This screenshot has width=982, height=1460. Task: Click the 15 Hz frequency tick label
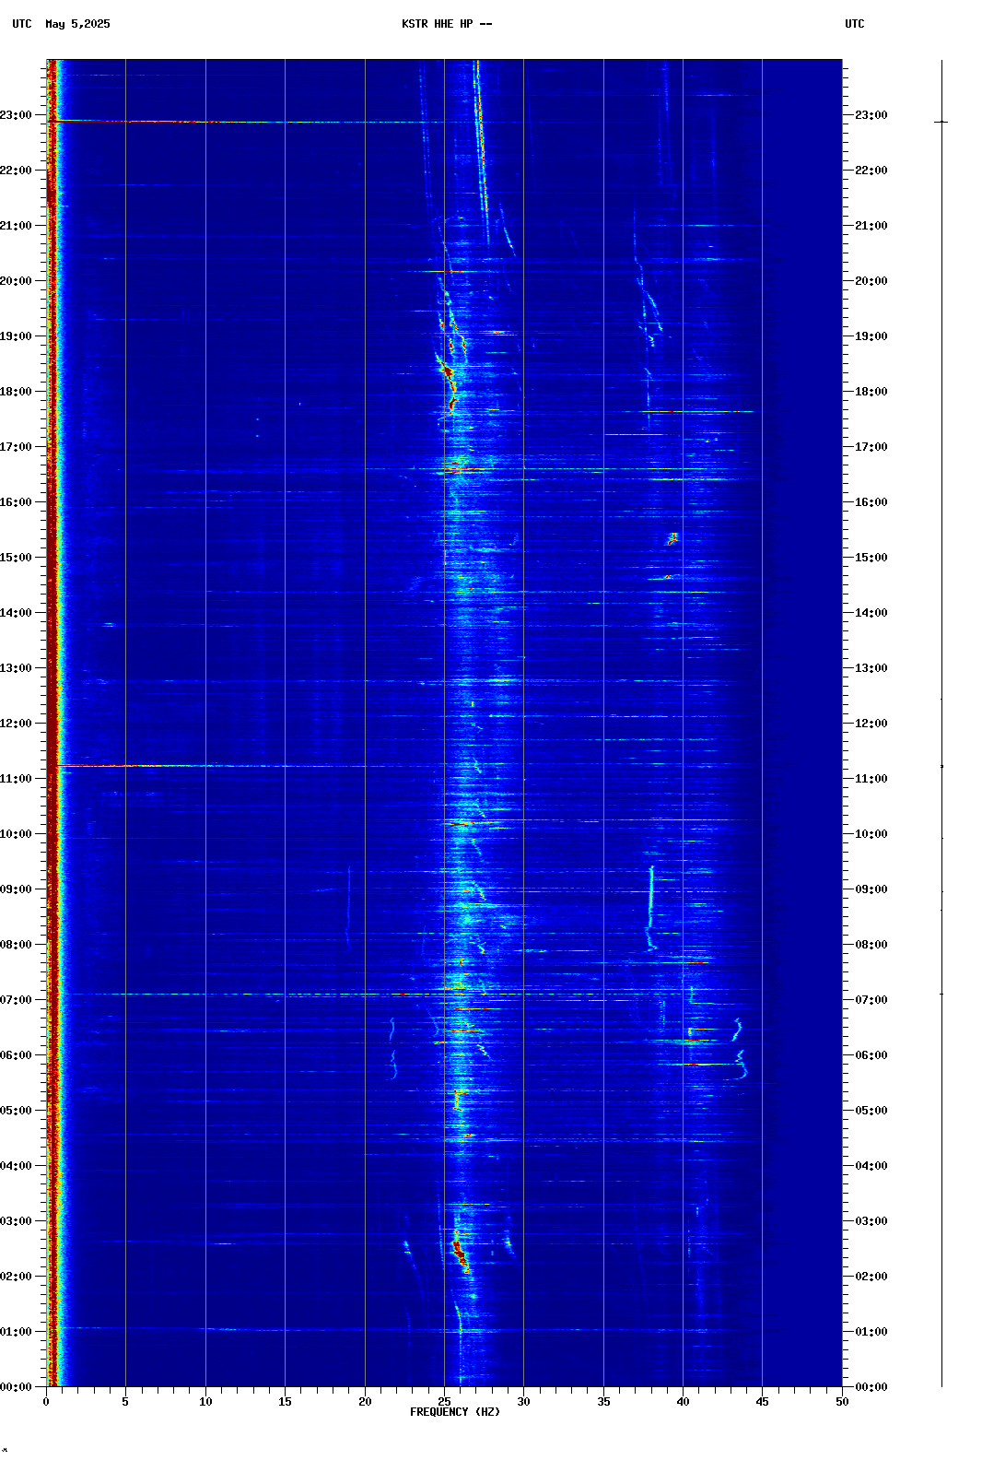285,1402
